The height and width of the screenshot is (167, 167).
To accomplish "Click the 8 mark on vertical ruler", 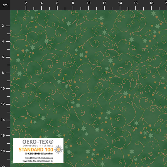I will tap(3, 73).
